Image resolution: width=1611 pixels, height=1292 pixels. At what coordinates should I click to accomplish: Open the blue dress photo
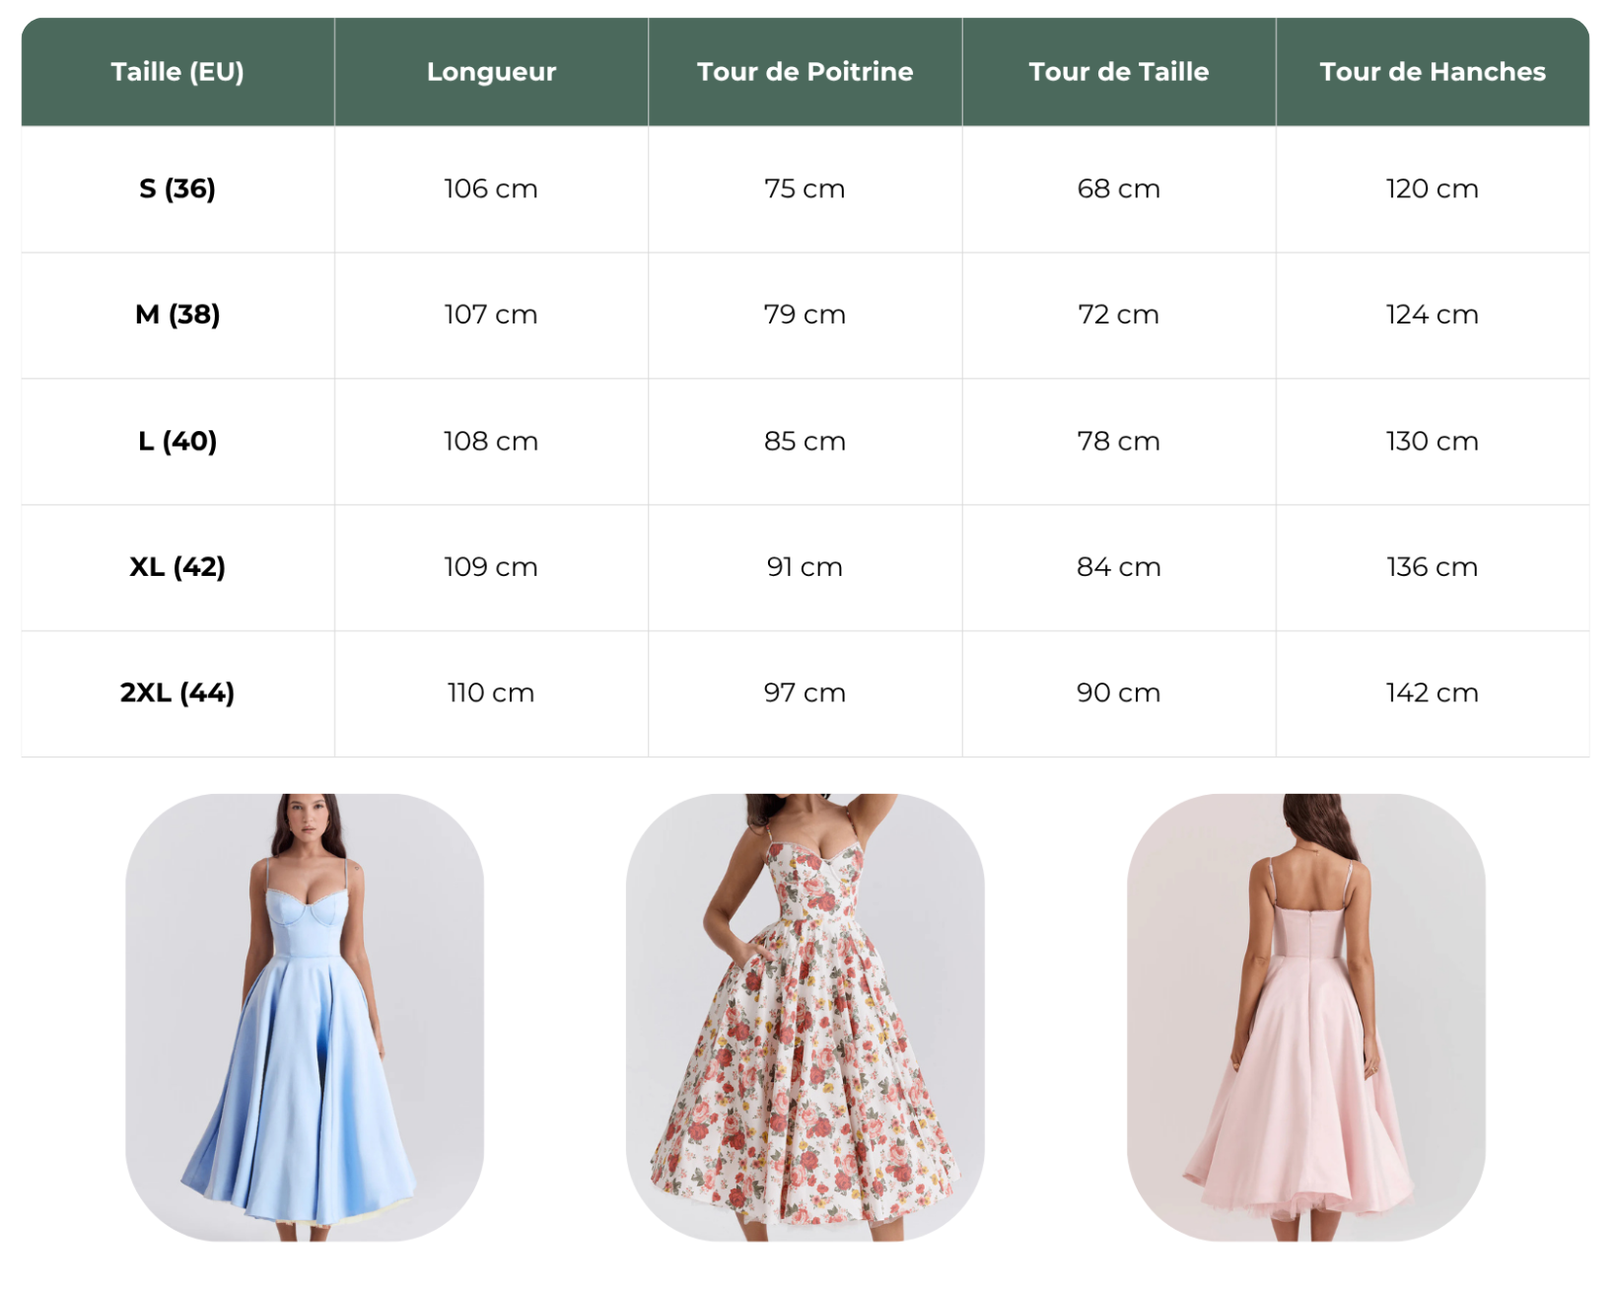click(305, 1017)
